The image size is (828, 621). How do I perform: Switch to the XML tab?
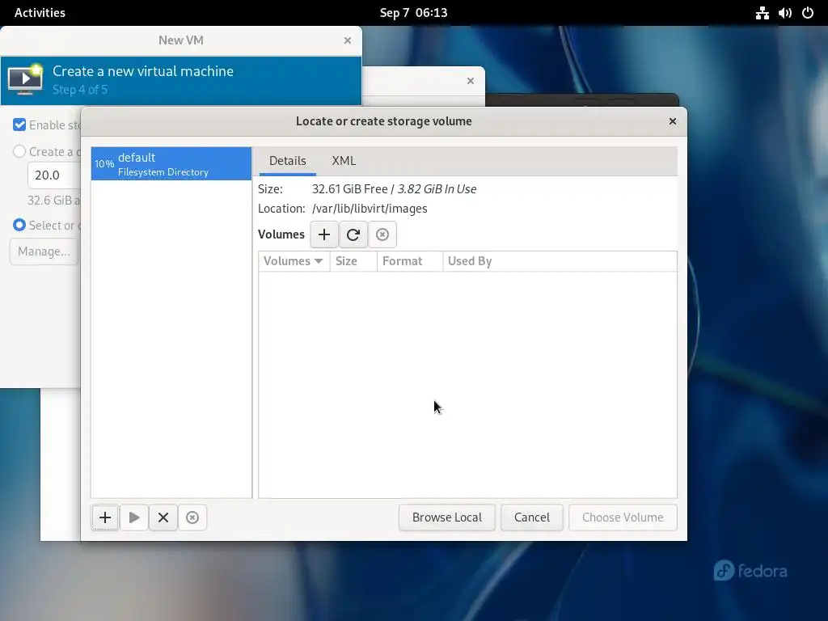point(344,161)
